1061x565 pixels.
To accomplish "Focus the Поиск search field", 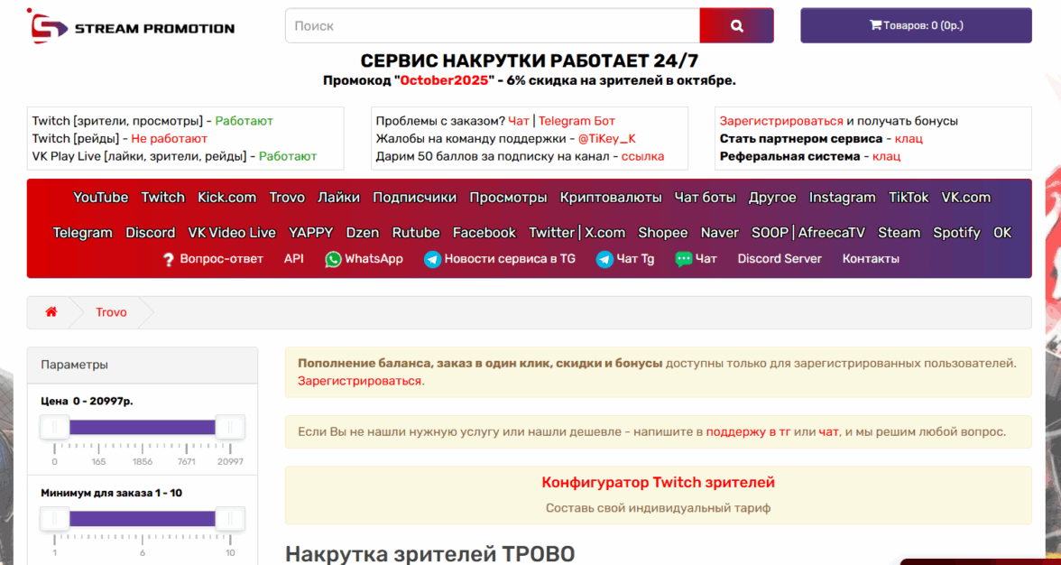I will [493, 25].
